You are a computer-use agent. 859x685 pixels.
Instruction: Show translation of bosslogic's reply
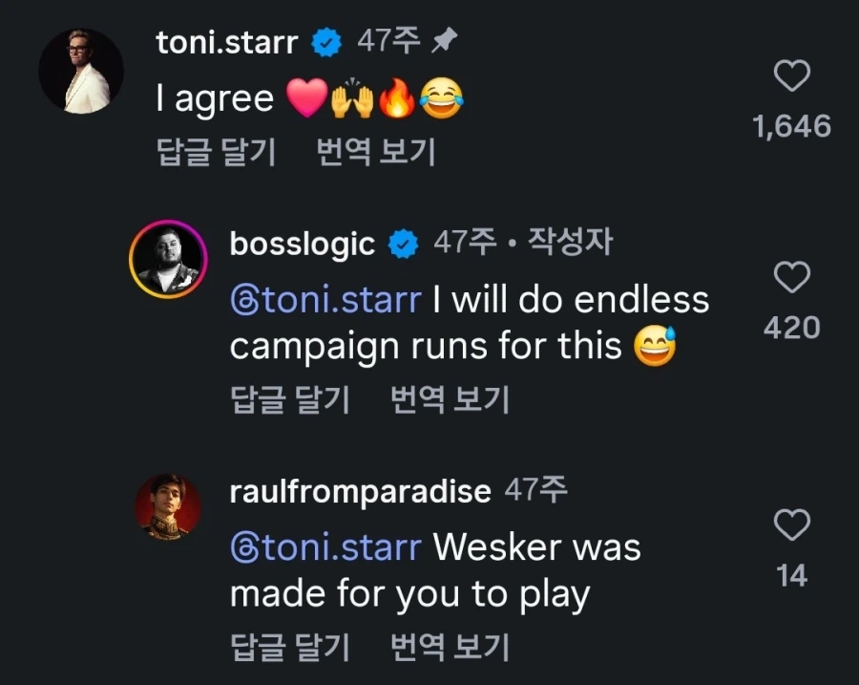[450, 399]
